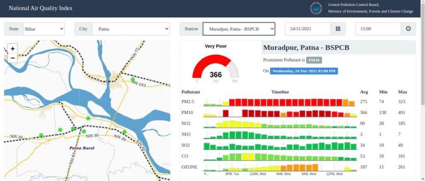
Task: Click the Muradpur, Patna - BSPCB heading
Action: pos(306,48)
